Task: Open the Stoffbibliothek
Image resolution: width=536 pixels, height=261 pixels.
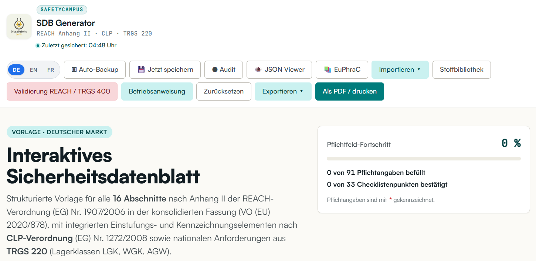Action: (462, 70)
